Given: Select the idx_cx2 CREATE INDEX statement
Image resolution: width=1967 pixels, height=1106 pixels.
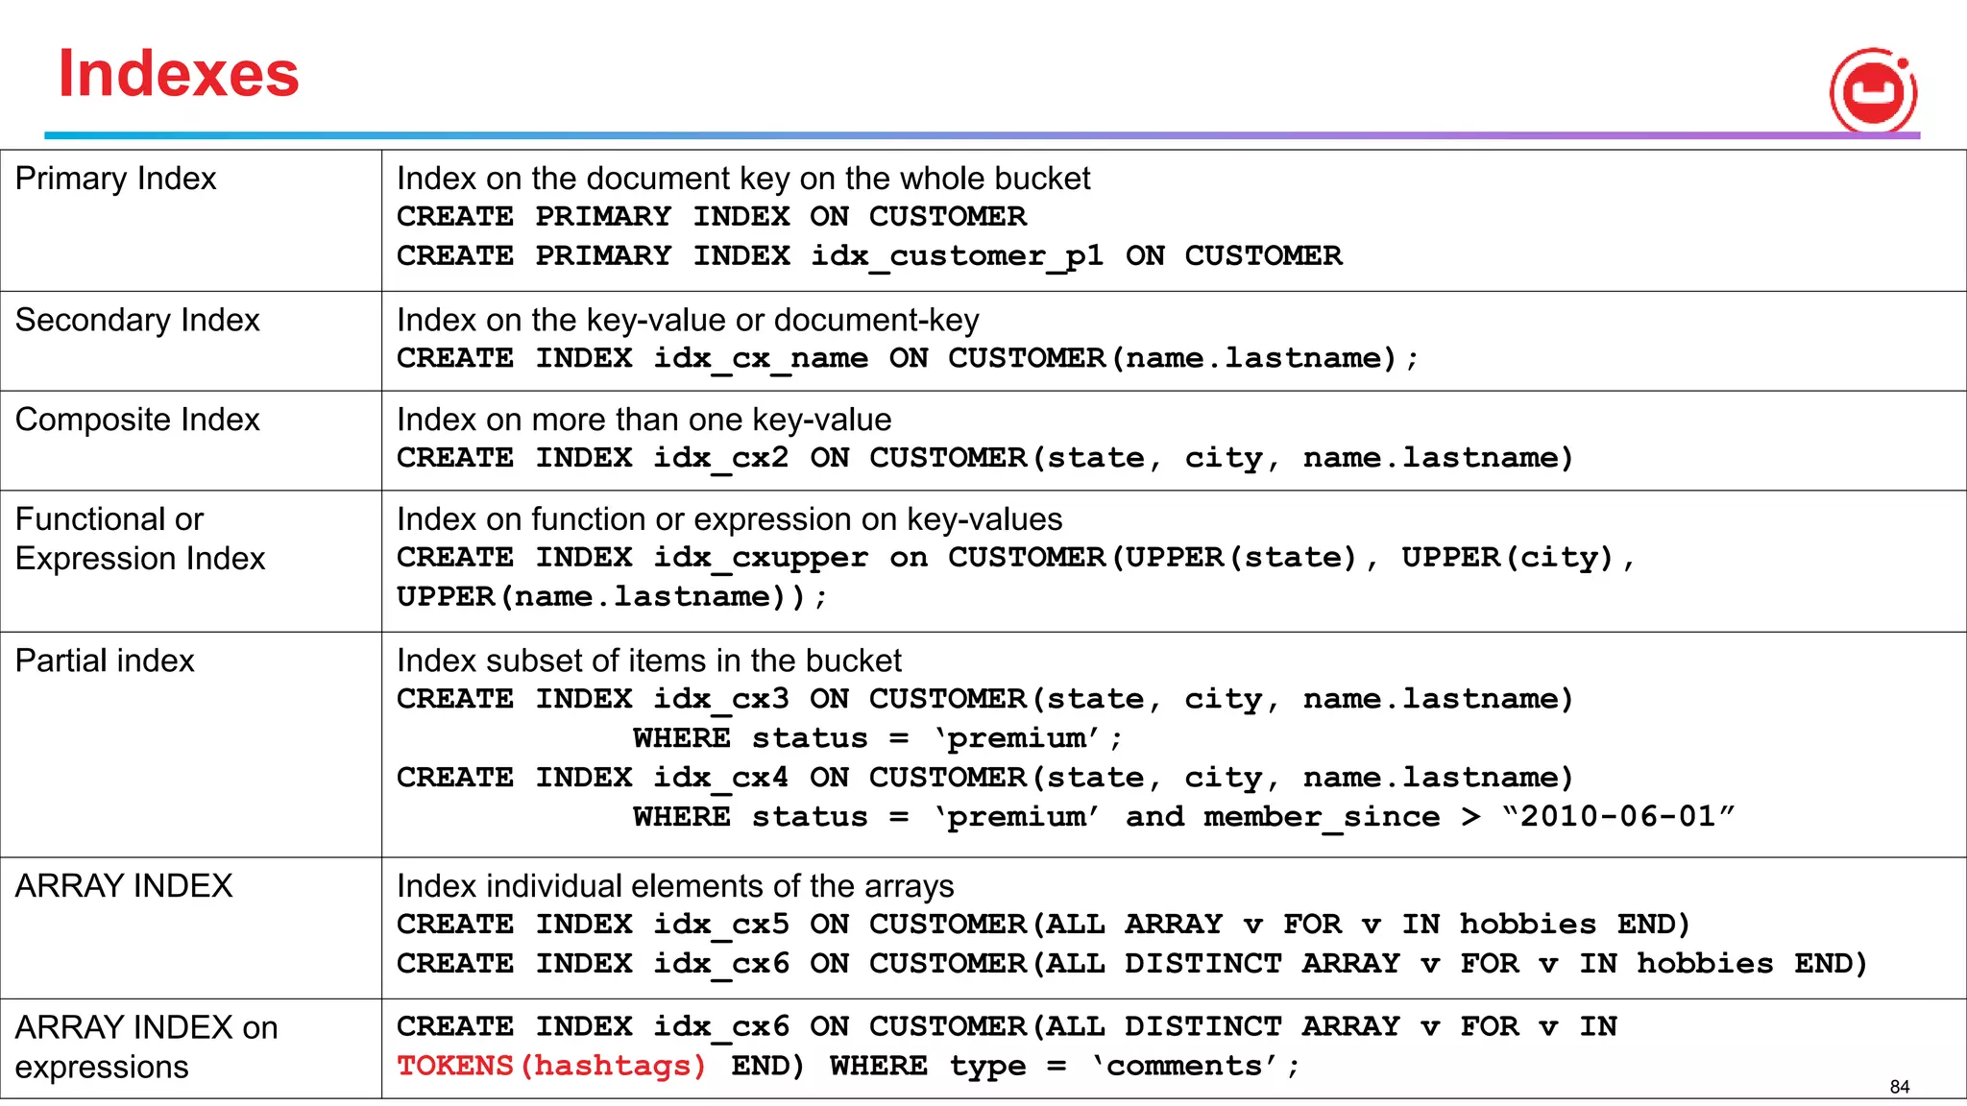Looking at the screenshot, I should 985,459.
